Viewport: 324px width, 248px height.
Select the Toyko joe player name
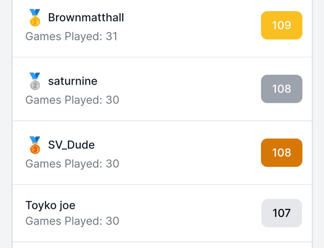(50, 205)
